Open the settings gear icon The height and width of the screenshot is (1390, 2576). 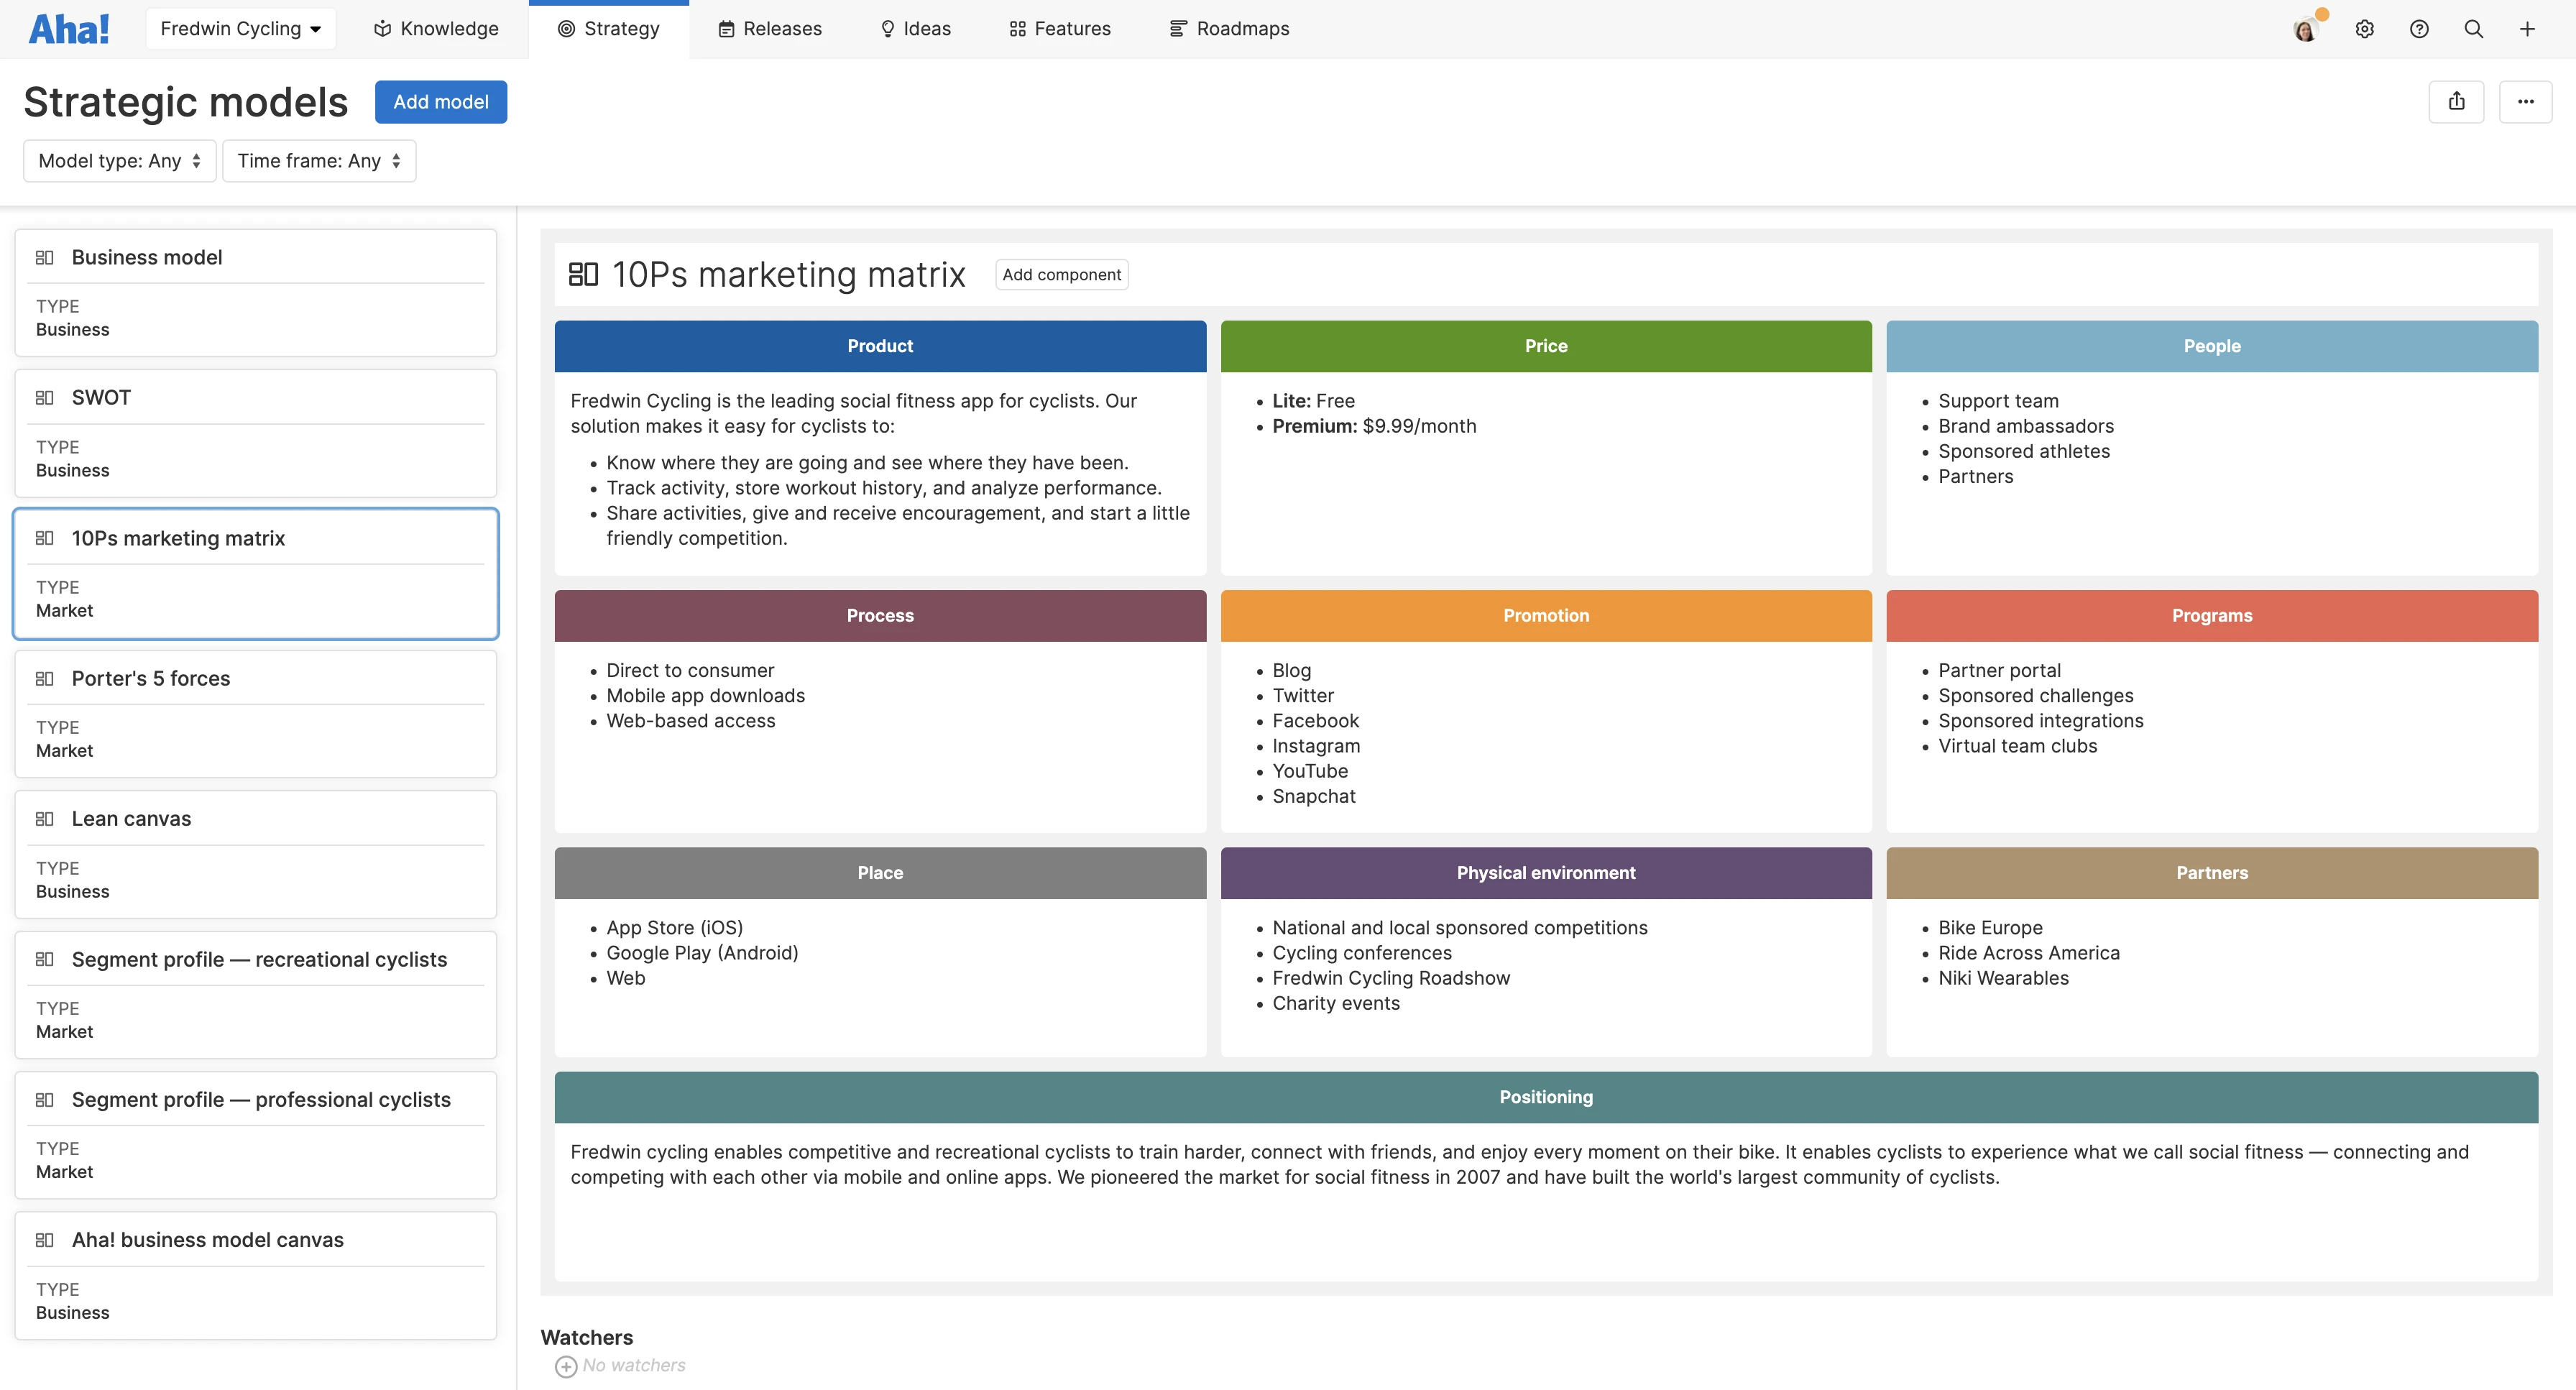tap(2364, 29)
